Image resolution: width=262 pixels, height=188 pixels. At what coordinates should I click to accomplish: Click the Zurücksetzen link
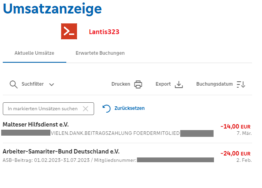(129, 108)
